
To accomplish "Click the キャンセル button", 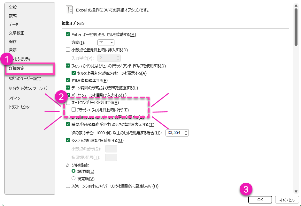I will pyautogui.click(x=287, y=200).
